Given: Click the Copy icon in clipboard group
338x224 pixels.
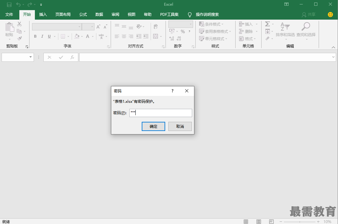Looking at the screenshot, I should (x=19, y=31).
